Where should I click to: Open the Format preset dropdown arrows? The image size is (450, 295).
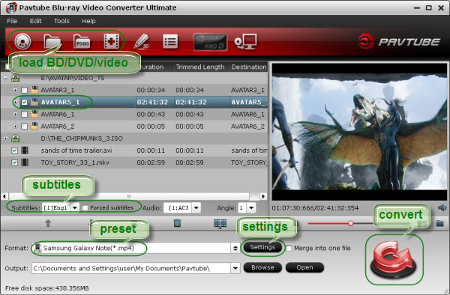pos(235,248)
